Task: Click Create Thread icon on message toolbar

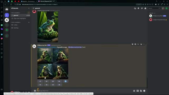Action: pos(141,44)
